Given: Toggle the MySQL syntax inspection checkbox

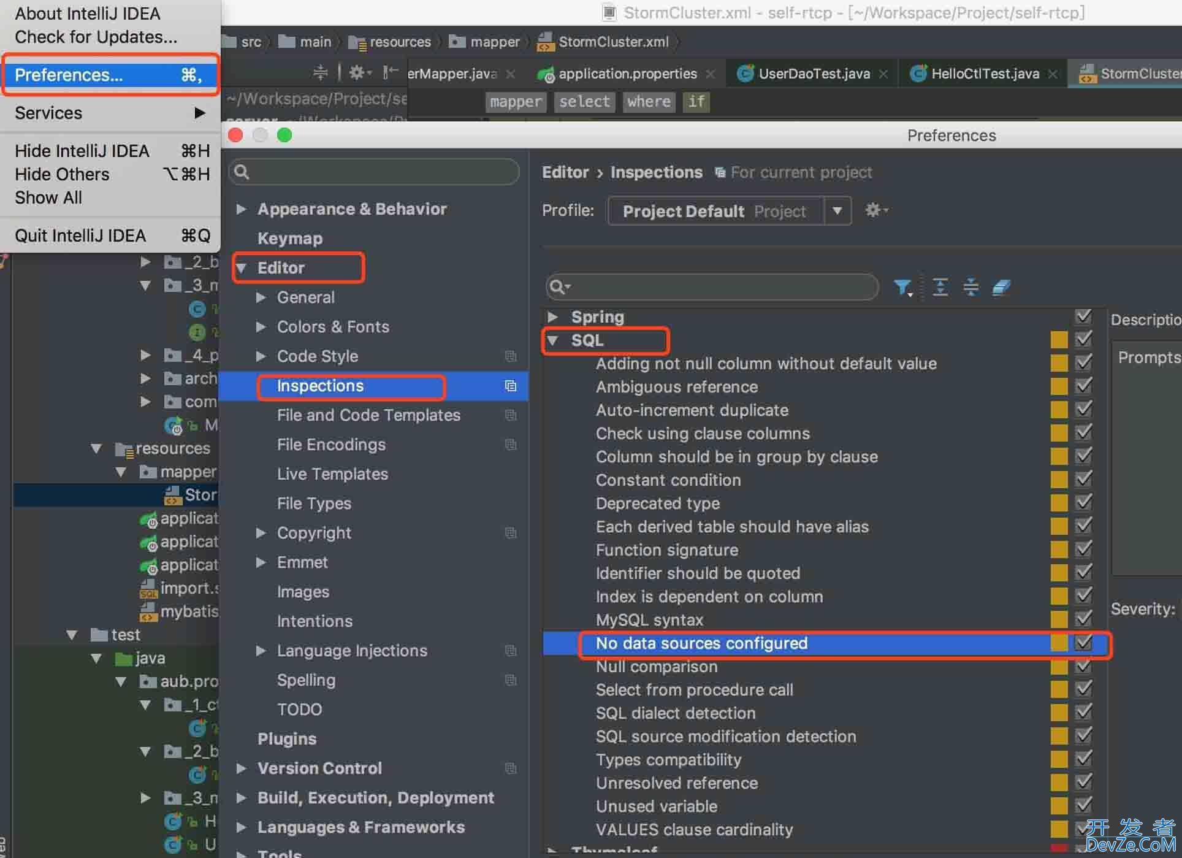Looking at the screenshot, I should click(x=1084, y=619).
